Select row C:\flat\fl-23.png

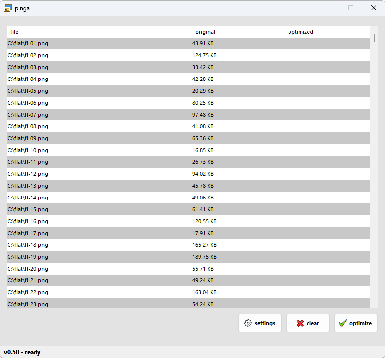pos(189,303)
